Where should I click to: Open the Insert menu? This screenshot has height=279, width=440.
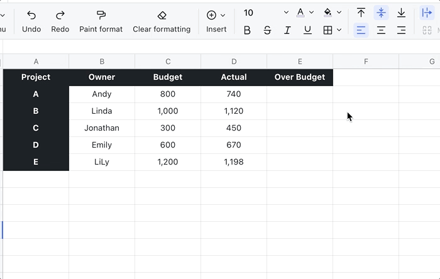(x=216, y=21)
